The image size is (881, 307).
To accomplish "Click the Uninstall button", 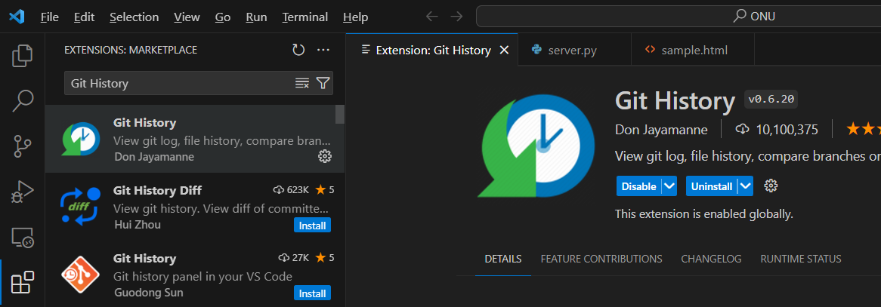I will click(x=712, y=186).
